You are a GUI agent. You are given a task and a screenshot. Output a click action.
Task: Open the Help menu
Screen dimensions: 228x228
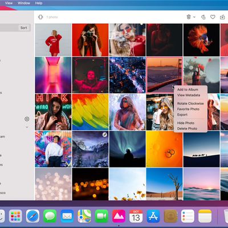[x=39, y=3]
